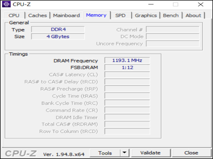
Task: Click the 'Uncore Frequency' label
Action: coord(120,44)
